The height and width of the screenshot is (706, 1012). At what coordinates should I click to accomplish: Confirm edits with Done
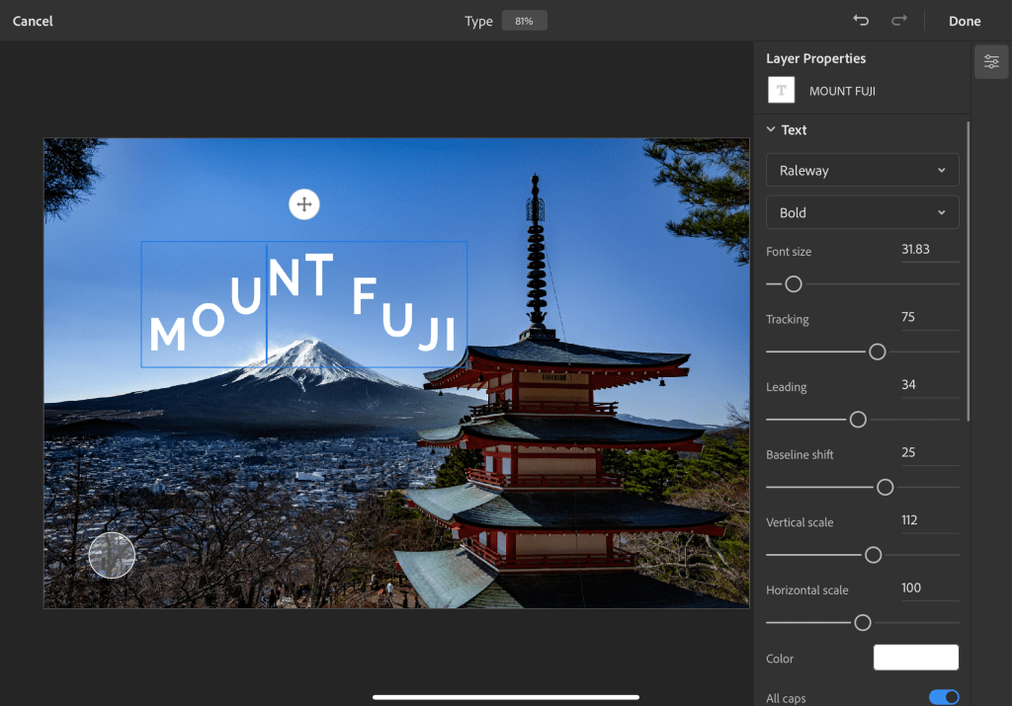(965, 21)
